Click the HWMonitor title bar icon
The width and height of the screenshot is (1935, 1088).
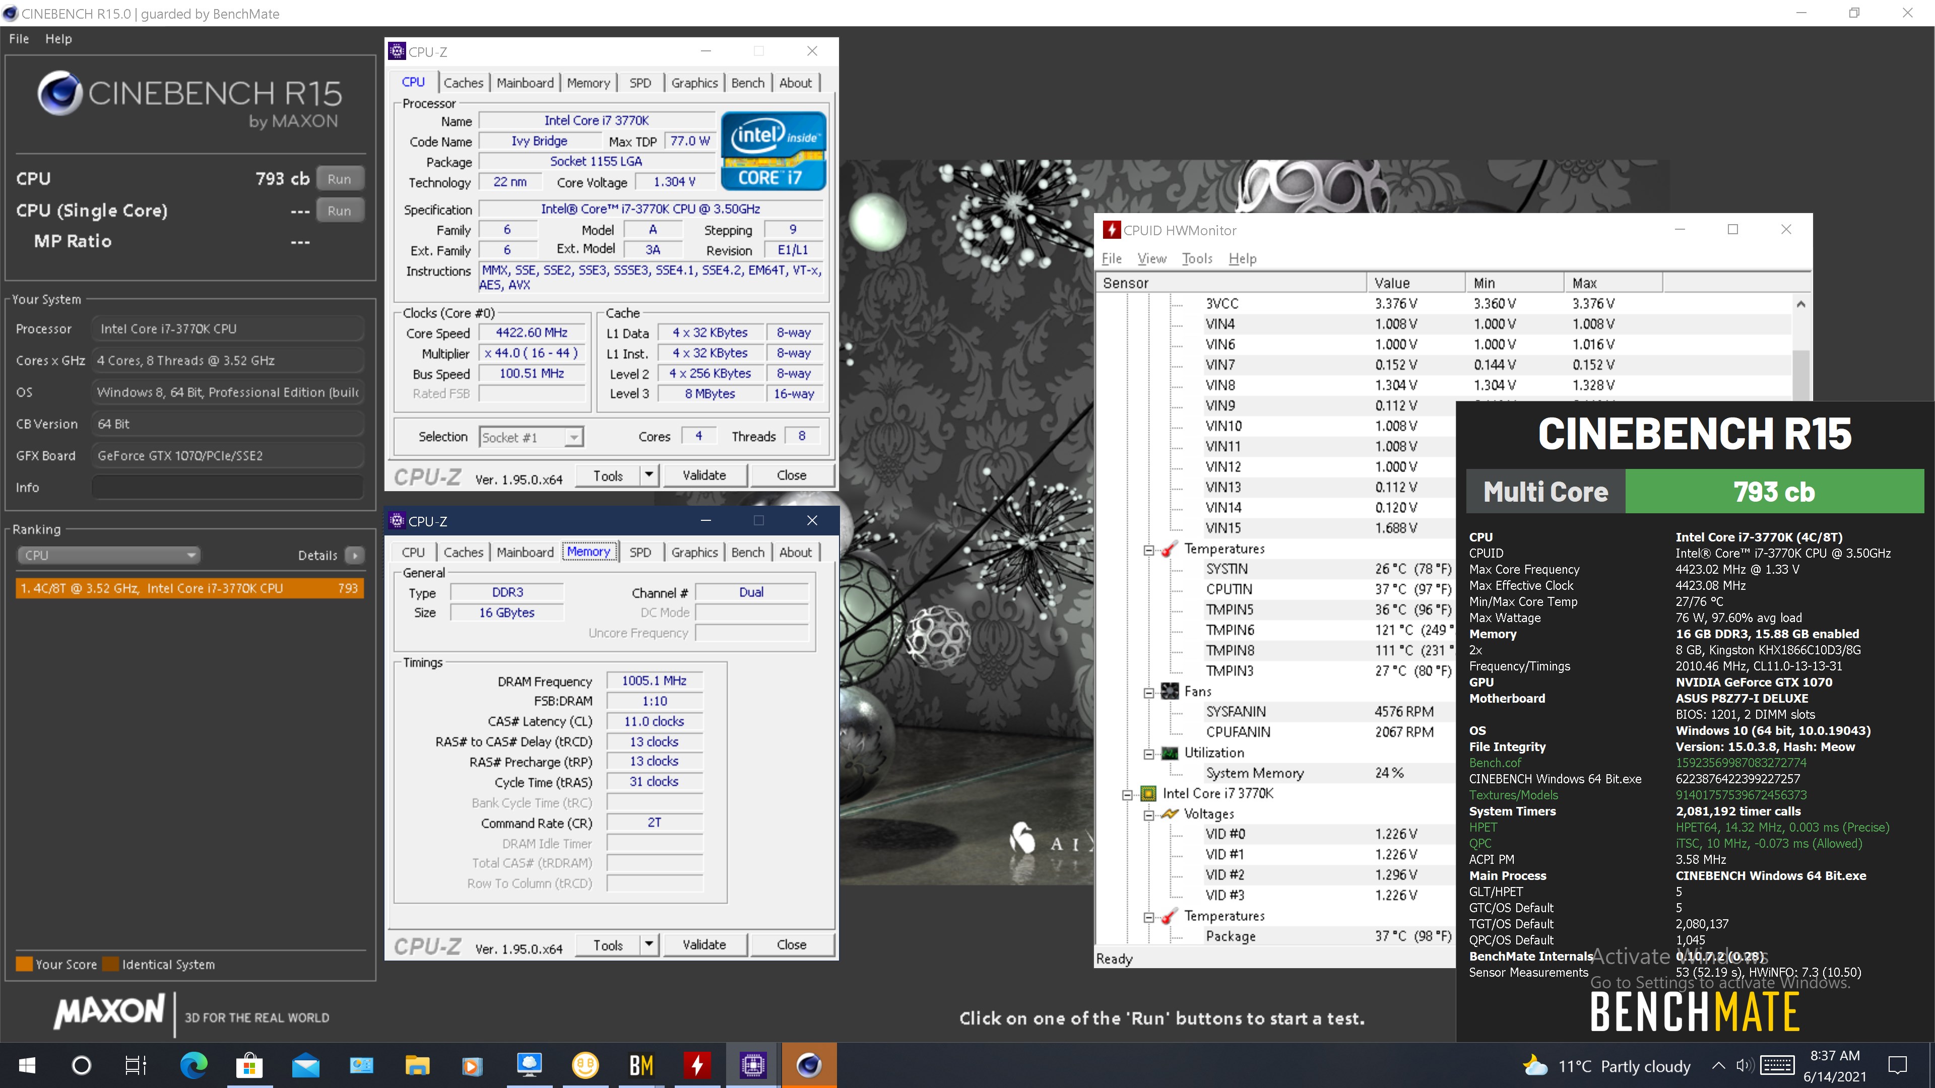click(x=1111, y=230)
